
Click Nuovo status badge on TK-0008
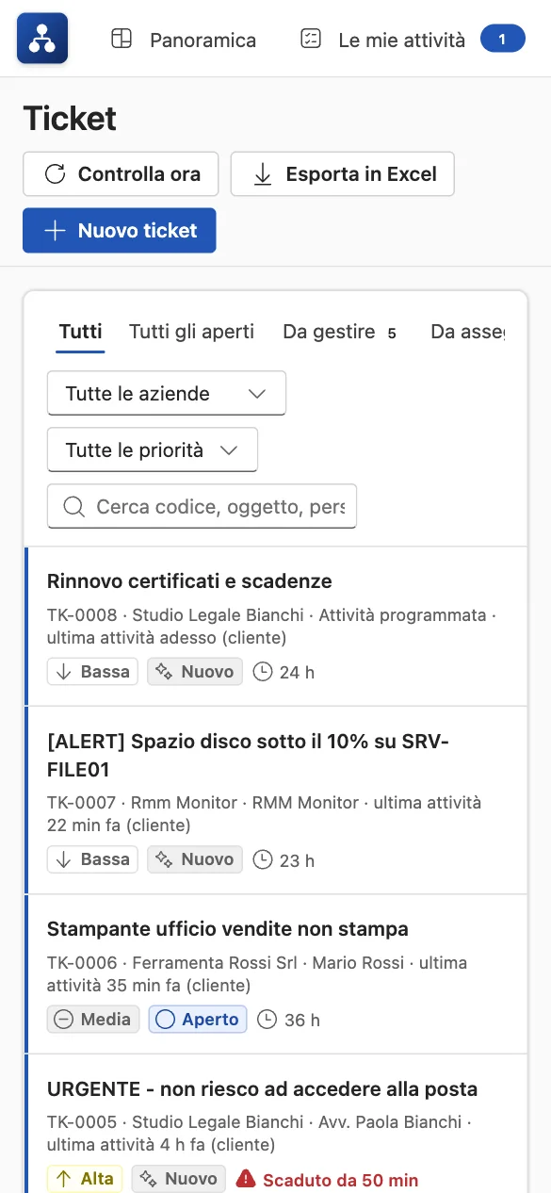[x=195, y=672]
